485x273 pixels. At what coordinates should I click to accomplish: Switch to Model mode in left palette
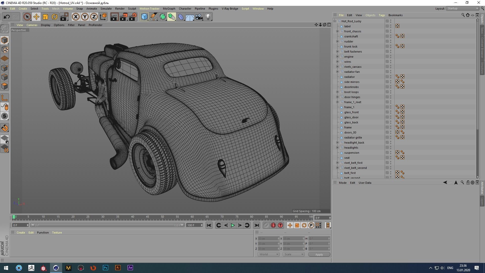5,40
